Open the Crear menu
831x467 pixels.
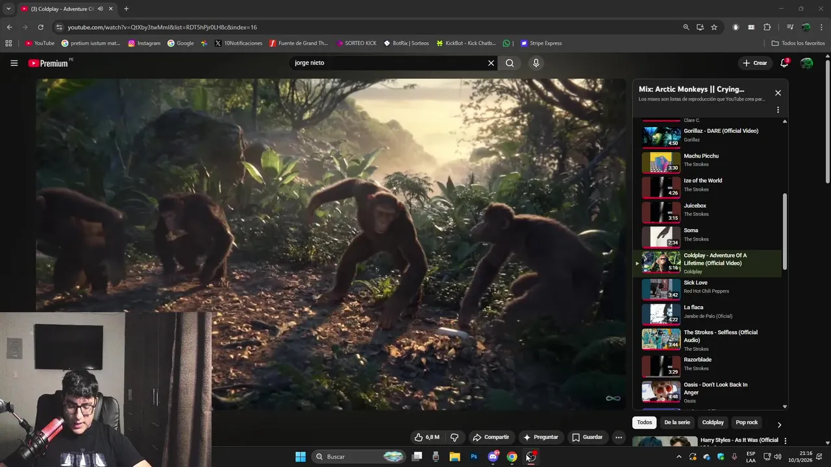coord(755,63)
